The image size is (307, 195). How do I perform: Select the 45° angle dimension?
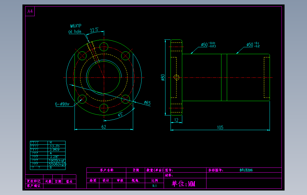pos(120,115)
